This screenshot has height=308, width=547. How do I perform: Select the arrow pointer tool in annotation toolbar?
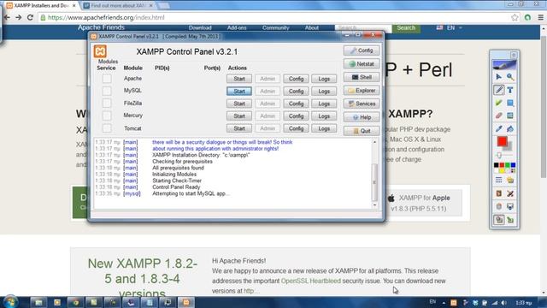tap(499, 77)
